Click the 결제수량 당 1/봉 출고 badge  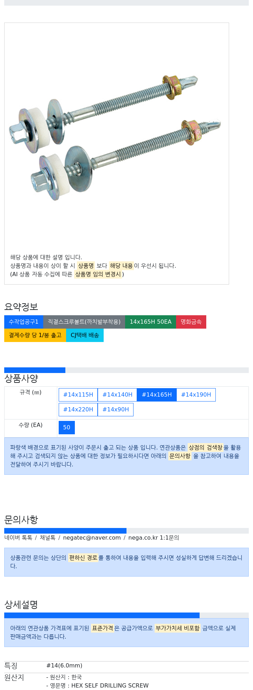coord(35,335)
